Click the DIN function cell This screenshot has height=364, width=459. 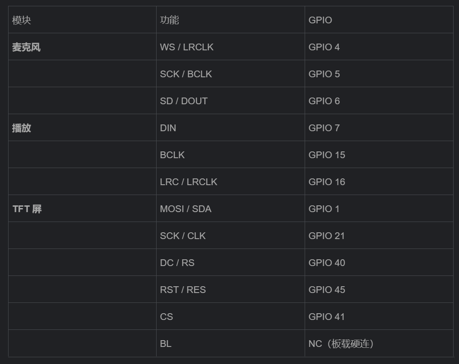coord(230,128)
